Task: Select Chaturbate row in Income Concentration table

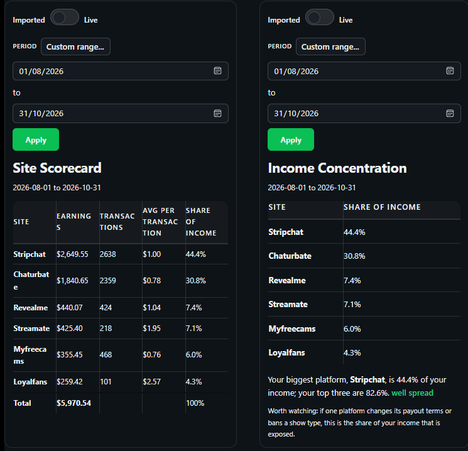Action: 364,256
